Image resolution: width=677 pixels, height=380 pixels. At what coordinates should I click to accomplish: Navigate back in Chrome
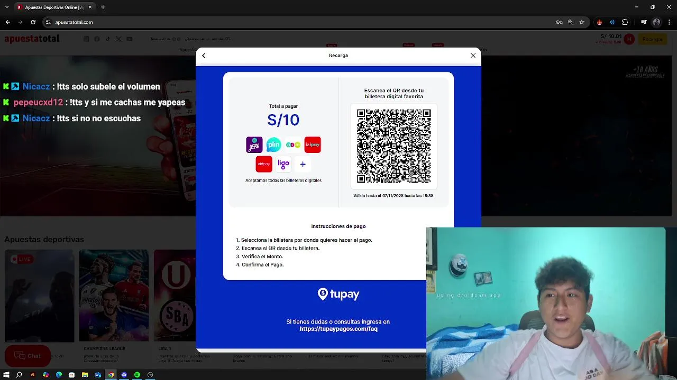pos(7,22)
